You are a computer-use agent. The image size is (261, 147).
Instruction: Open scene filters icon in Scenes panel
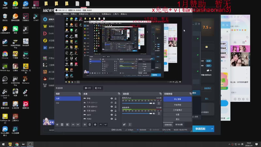[x=68, y=124]
